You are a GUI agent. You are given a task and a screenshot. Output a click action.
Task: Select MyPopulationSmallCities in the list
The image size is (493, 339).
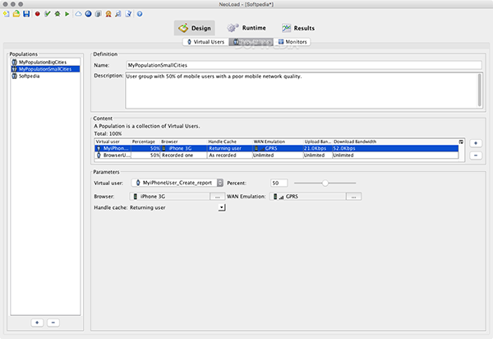45,69
